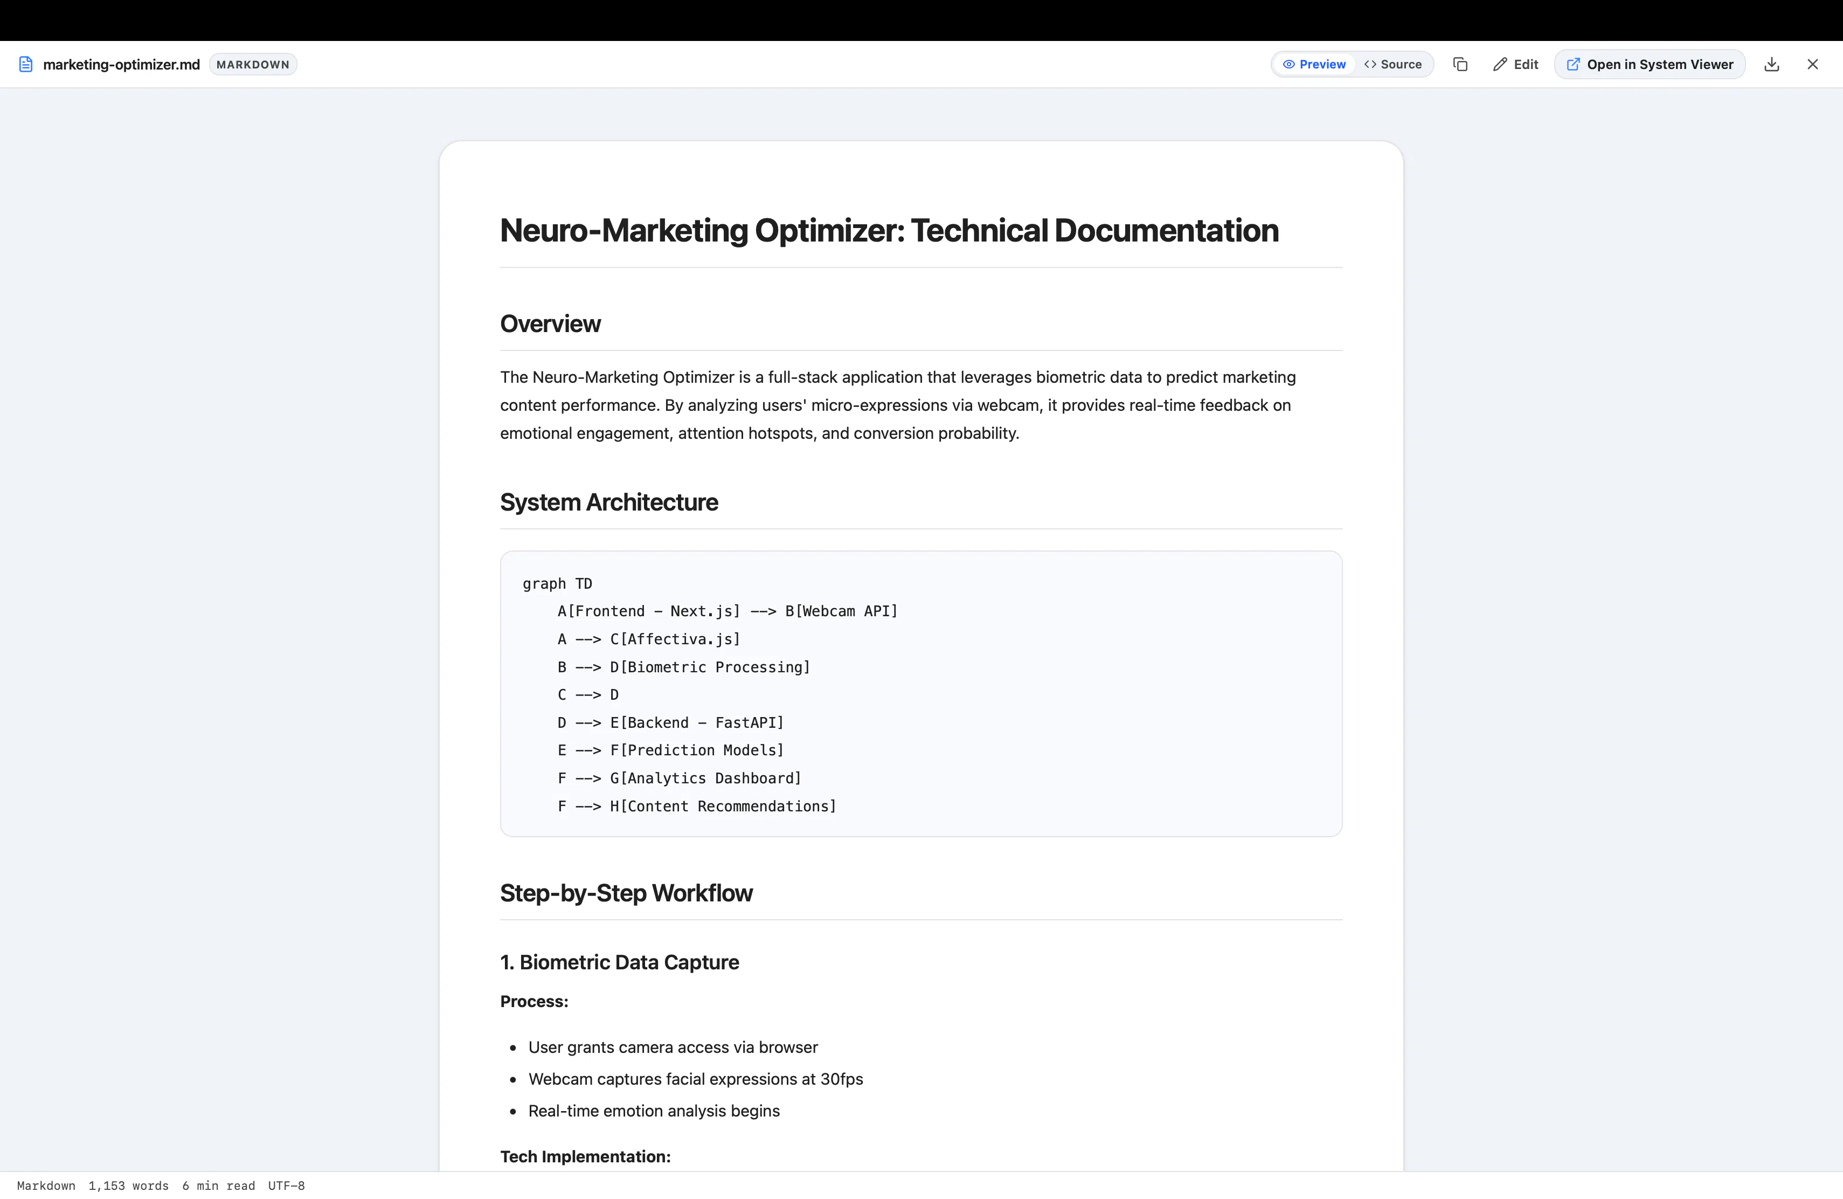Click 'F --> H[Content Recommendations]' code line
1843x1199 pixels.
click(x=697, y=807)
